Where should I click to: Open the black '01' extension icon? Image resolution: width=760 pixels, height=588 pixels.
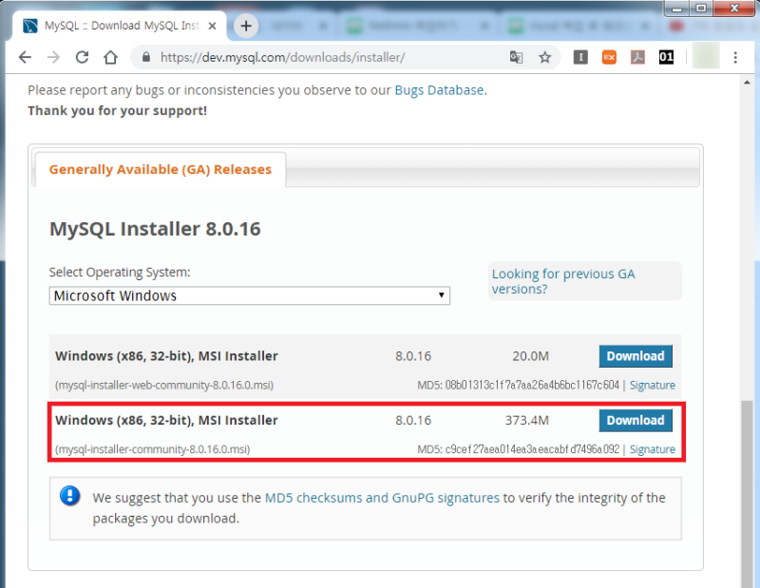(x=666, y=57)
